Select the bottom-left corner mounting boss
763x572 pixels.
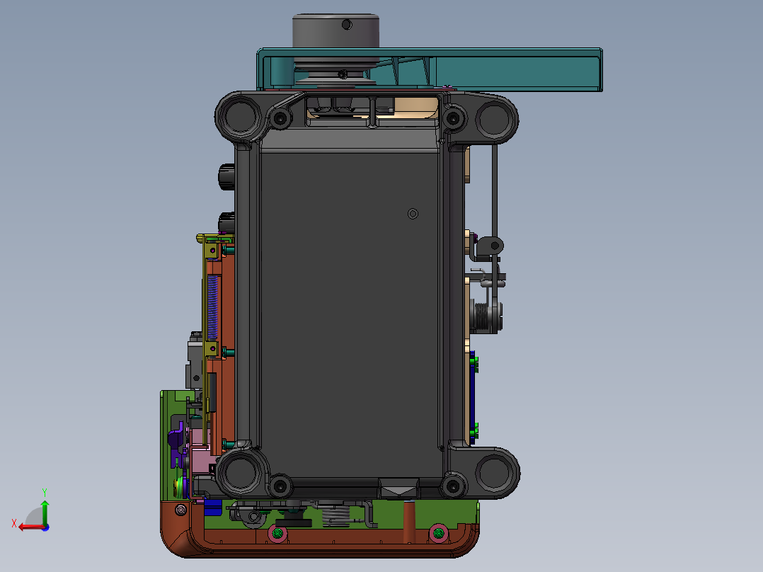pyautogui.click(x=241, y=472)
